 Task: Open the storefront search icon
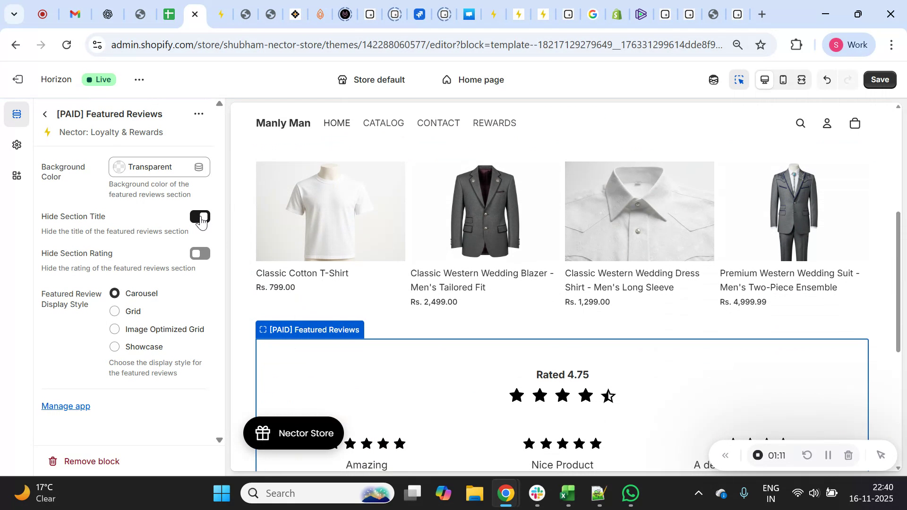coord(800,123)
